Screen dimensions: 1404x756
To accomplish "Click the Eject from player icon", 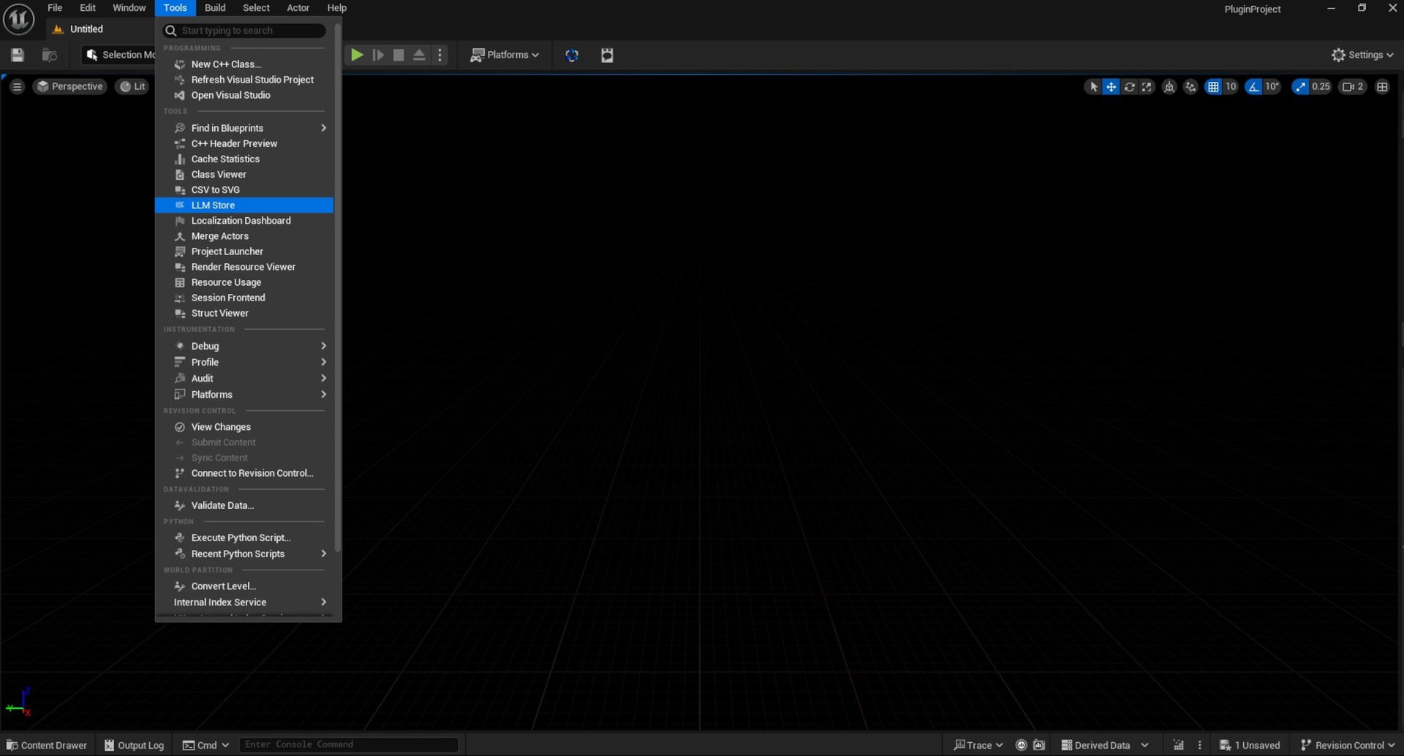I will click(419, 55).
